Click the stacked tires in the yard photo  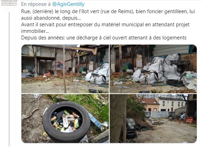[x=131, y=131]
